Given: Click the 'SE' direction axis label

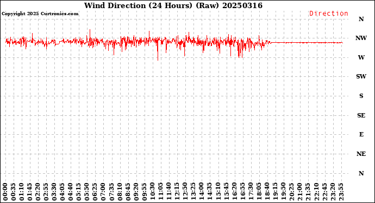Looking at the screenshot, I should (361, 115).
